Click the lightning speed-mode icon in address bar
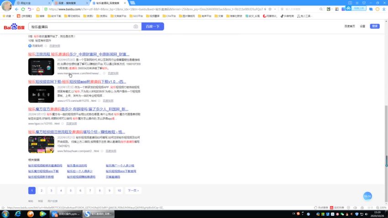Screen dimensions: 388x218 (265, 9)
